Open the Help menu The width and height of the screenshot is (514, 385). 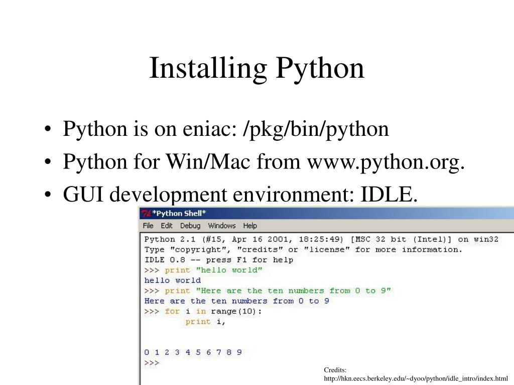[250, 226]
